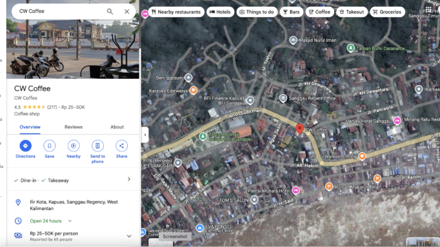Open Directions to CW Coffee
The image size is (440, 247).
click(25, 150)
